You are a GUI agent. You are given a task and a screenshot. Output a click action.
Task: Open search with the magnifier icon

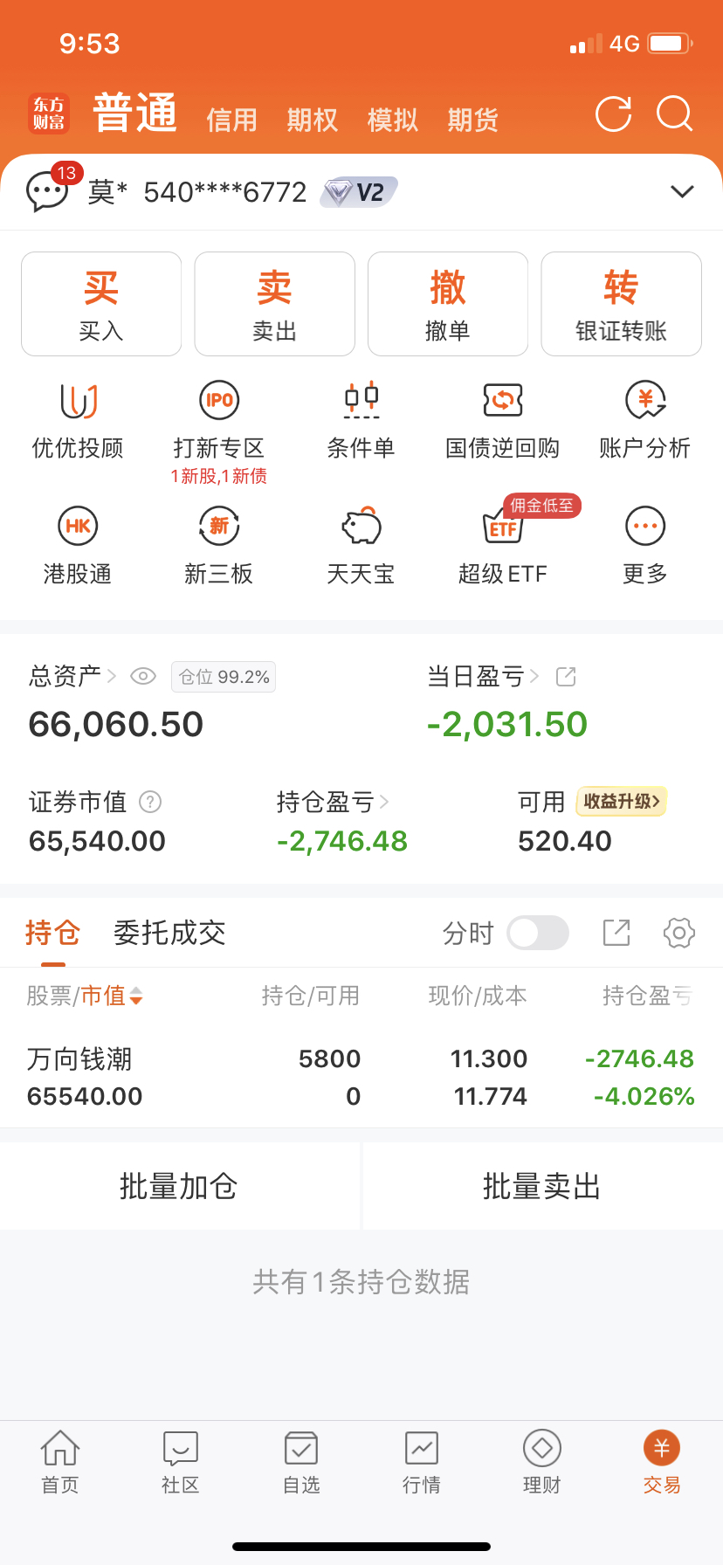(x=675, y=114)
